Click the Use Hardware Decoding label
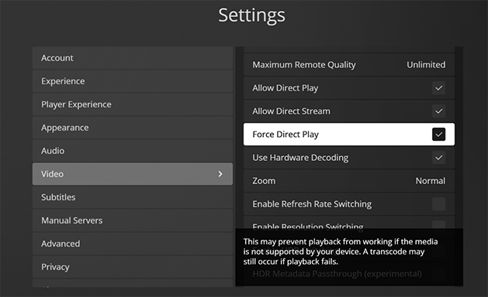Screen dimensions: 488x297 pyautogui.click(x=300, y=158)
